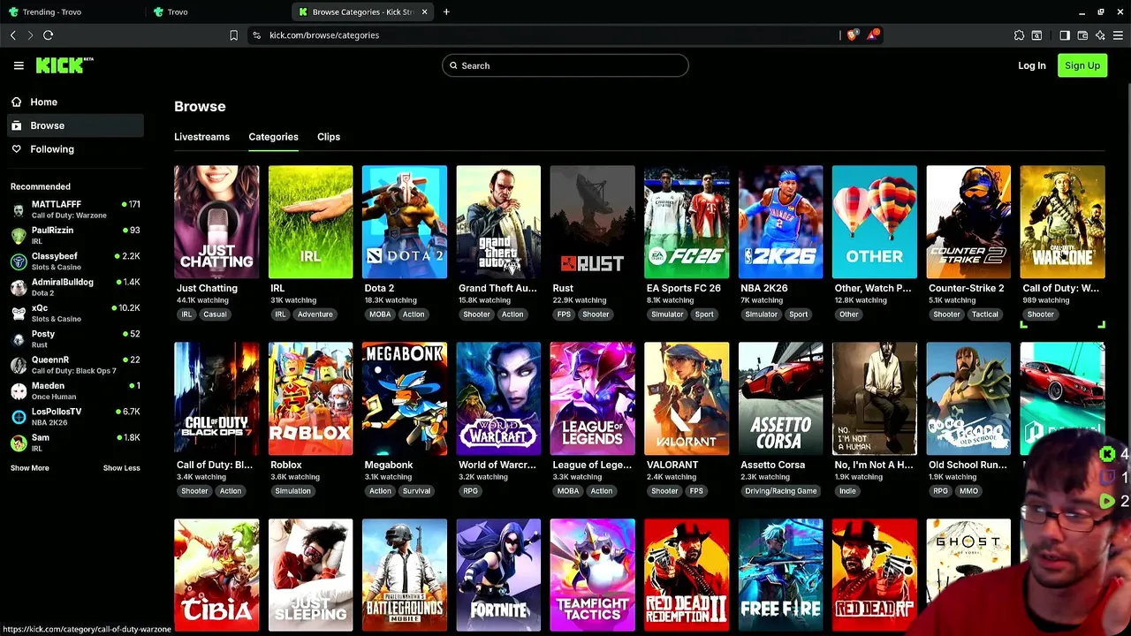The width and height of the screenshot is (1131, 636).
Task: Open Maeden recommended channel
Action: pos(75,390)
